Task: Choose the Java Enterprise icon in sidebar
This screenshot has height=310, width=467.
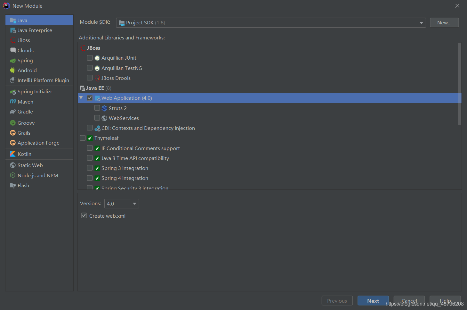Action: pos(13,30)
